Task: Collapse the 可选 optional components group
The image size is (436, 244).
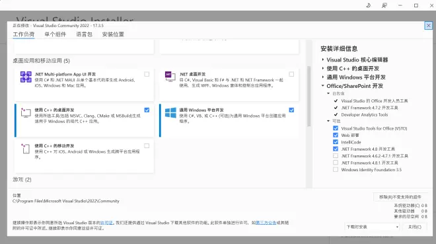Action: (328, 121)
